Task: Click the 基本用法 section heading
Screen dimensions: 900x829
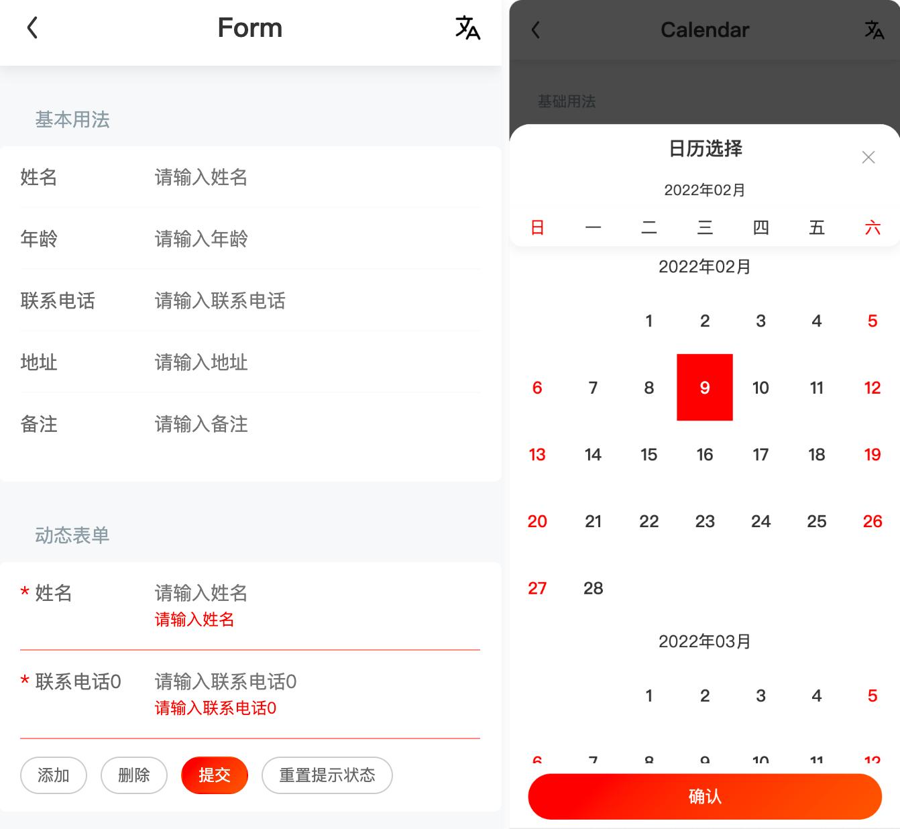Action: pos(72,119)
